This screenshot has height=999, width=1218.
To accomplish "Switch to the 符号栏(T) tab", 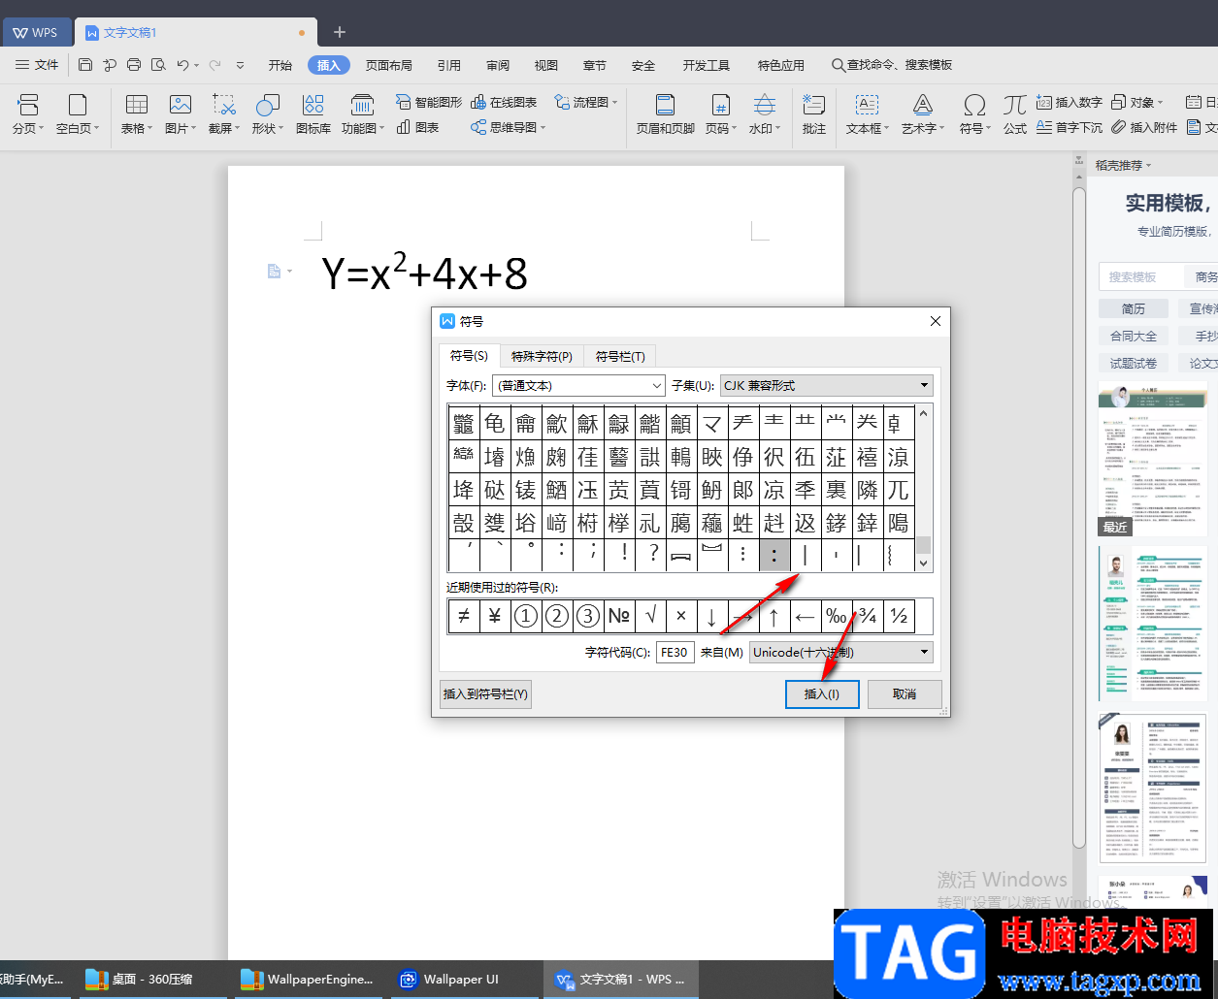I will tap(620, 356).
